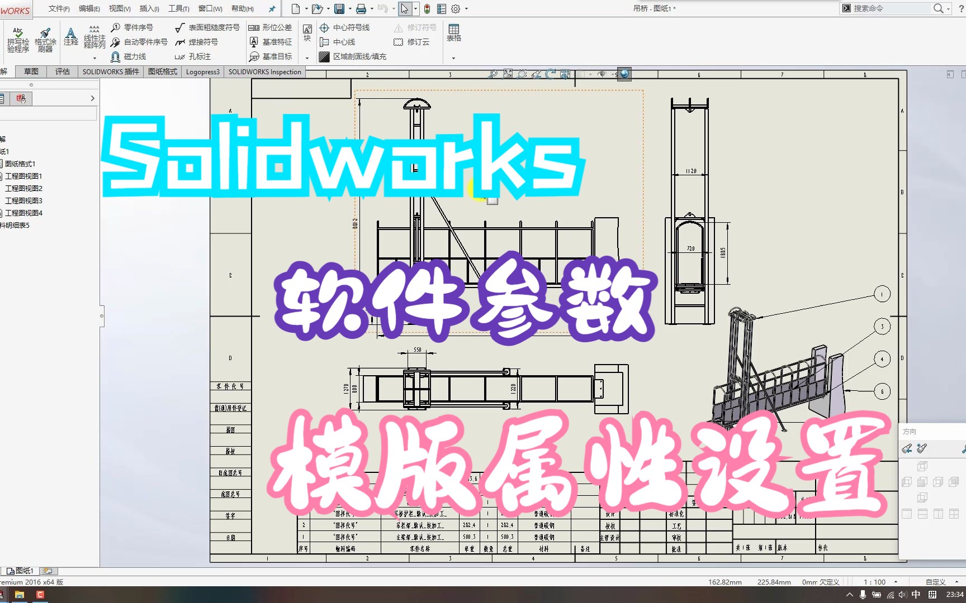966x603 pixels.
Task: Open the 插入(I) menu
Action: click(x=149, y=8)
